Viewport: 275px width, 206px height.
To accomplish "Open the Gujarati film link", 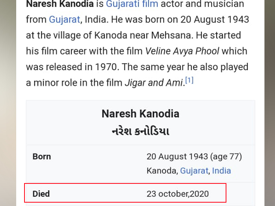I will (132, 5).
